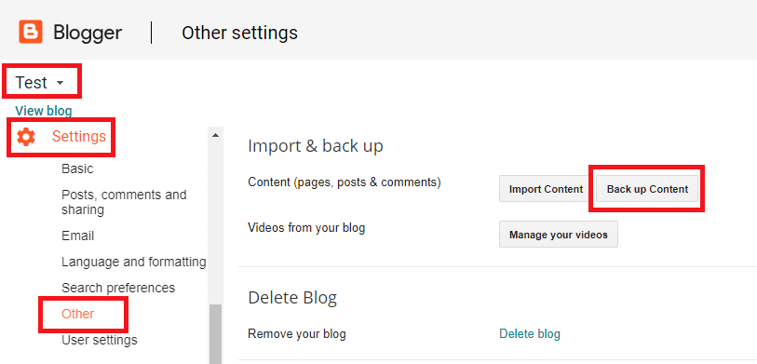This screenshot has height=364, width=757.
Task: Open User settings
Action: click(x=100, y=341)
